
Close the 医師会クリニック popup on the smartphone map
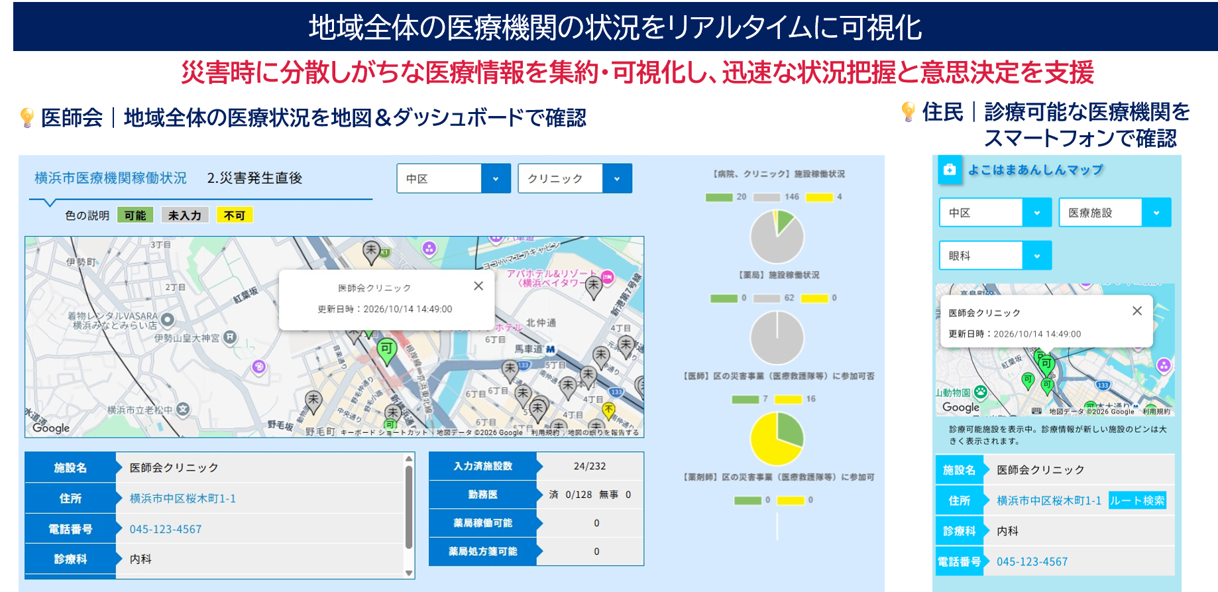point(1137,311)
